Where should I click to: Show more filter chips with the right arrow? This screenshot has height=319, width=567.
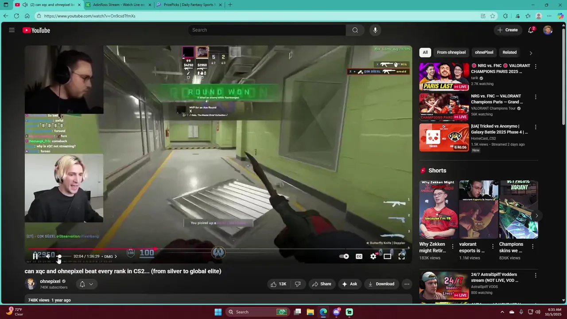tap(531, 53)
